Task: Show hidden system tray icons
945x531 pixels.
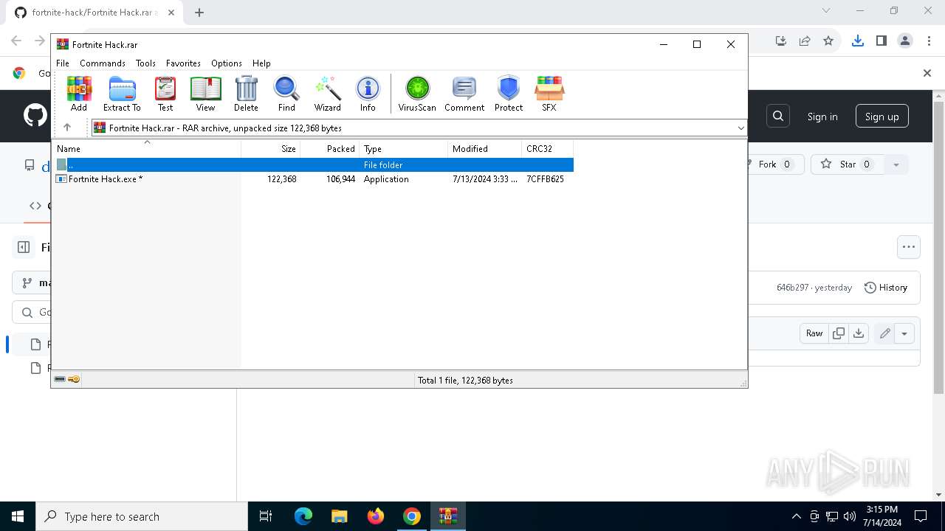Action: (x=796, y=516)
